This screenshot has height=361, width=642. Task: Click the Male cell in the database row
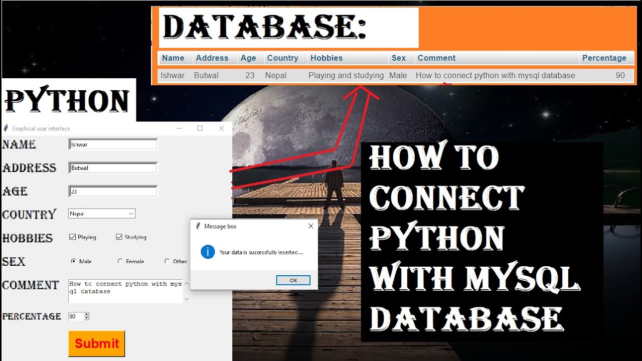(x=398, y=76)
